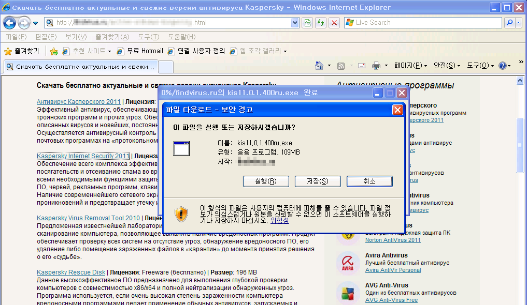Close the 파일 다운로드 security warning dialog

(x=397, y=110)
